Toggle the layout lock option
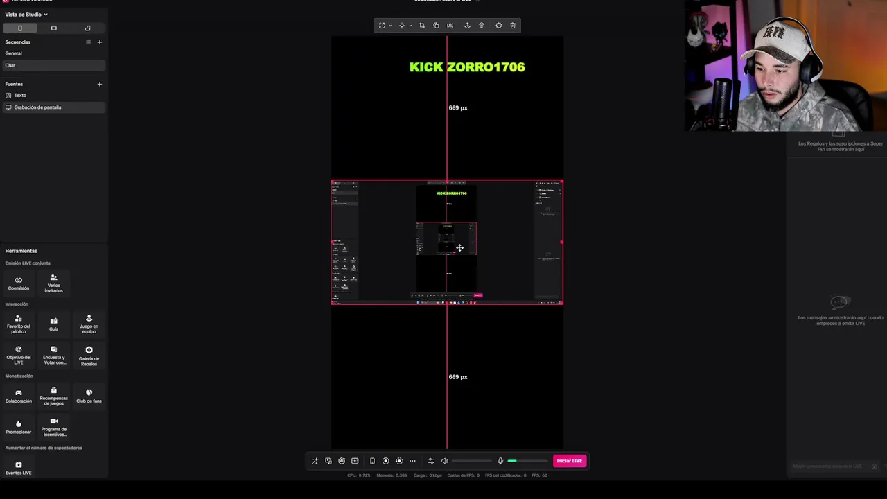 (87, 28)
